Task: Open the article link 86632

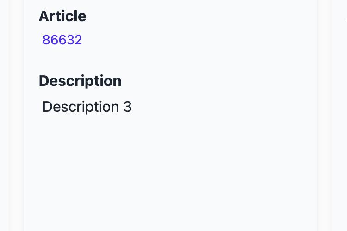Action: coord(62,40)
